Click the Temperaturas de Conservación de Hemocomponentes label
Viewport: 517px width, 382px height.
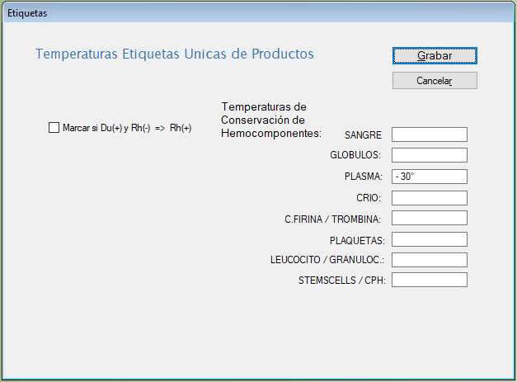[270, 120]
